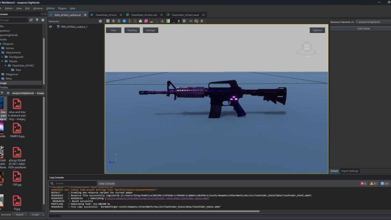Open Hierarchy panel settings gear
The width and height of the screenshot is (391, 220).
click(100, 21)
